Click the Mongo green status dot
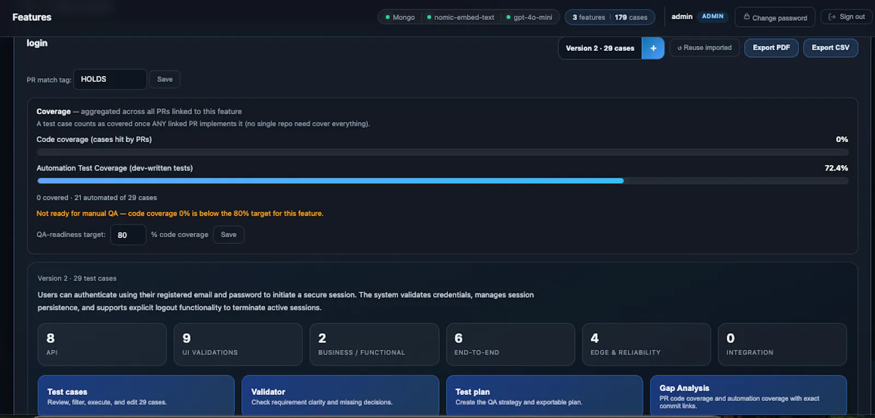The width and height of the screenshot is (875, 418). click(x=388, y=17)
